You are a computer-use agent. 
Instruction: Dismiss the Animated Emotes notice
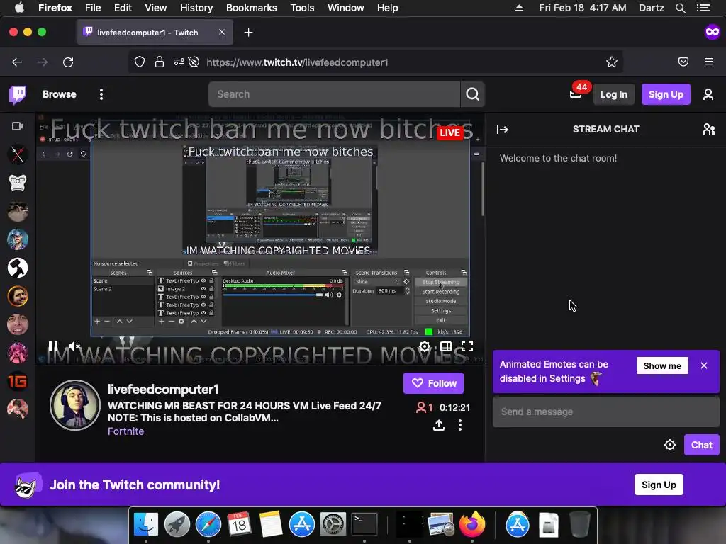pos(704,365)
